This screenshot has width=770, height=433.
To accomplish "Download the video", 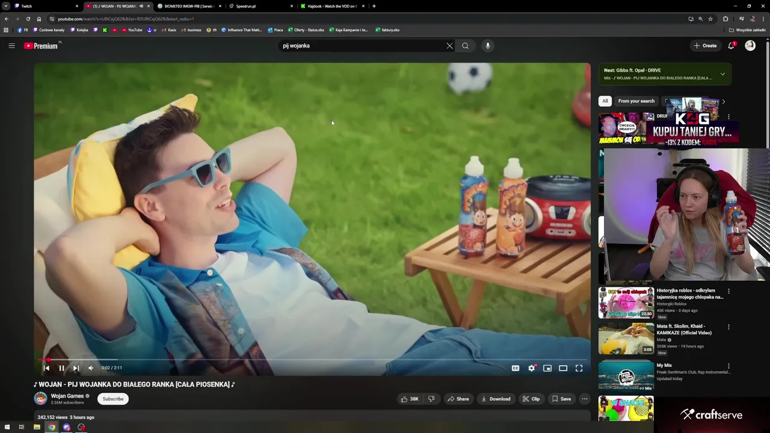I will [496, 399].
